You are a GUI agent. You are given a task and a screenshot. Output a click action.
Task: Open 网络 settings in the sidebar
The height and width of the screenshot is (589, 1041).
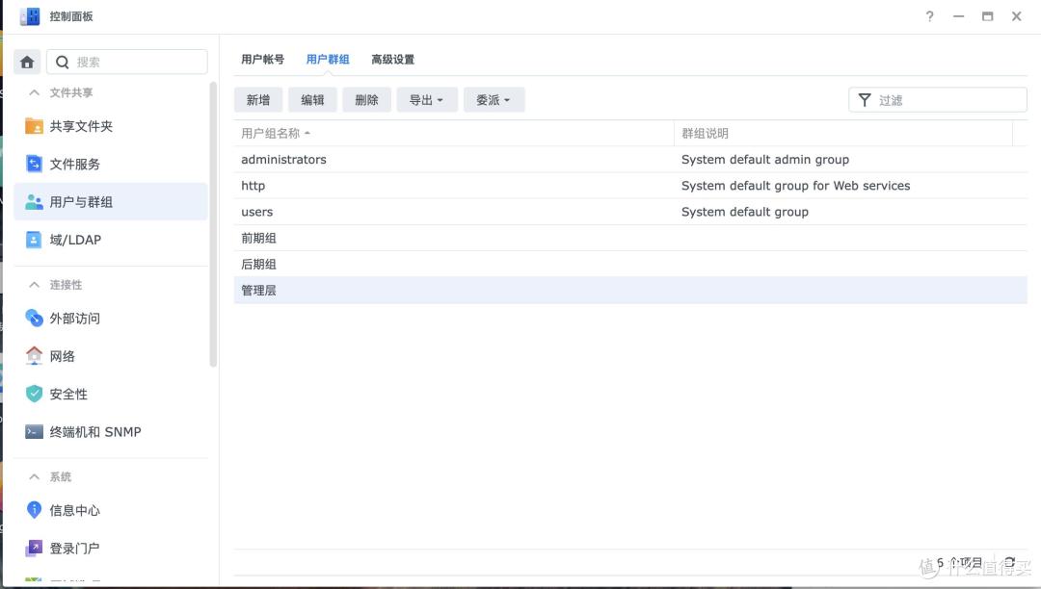pos(110,356)
